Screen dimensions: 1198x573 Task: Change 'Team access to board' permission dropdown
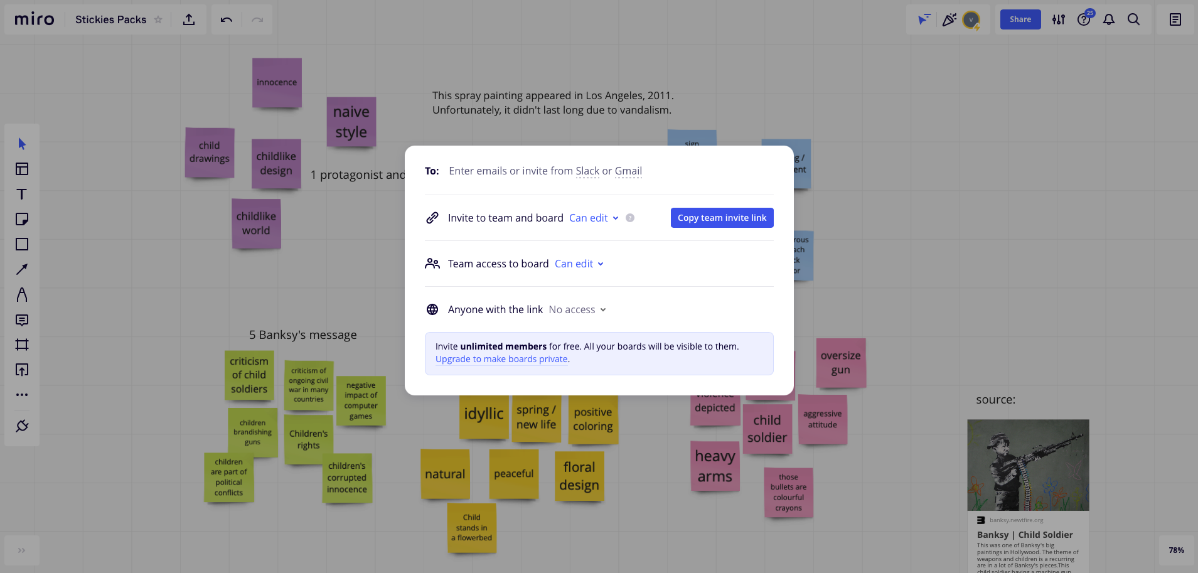click(578, 264)
